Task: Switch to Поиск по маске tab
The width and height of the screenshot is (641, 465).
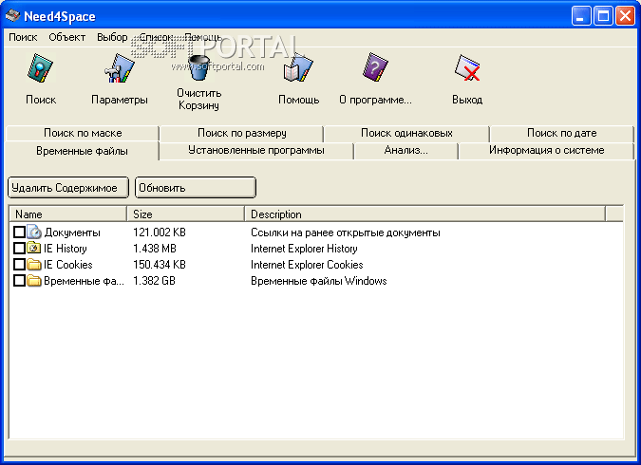Action: 83,133
